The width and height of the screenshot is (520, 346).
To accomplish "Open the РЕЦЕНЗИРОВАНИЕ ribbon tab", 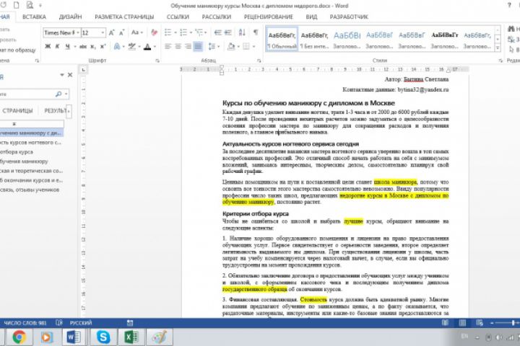I will point(268,17).
